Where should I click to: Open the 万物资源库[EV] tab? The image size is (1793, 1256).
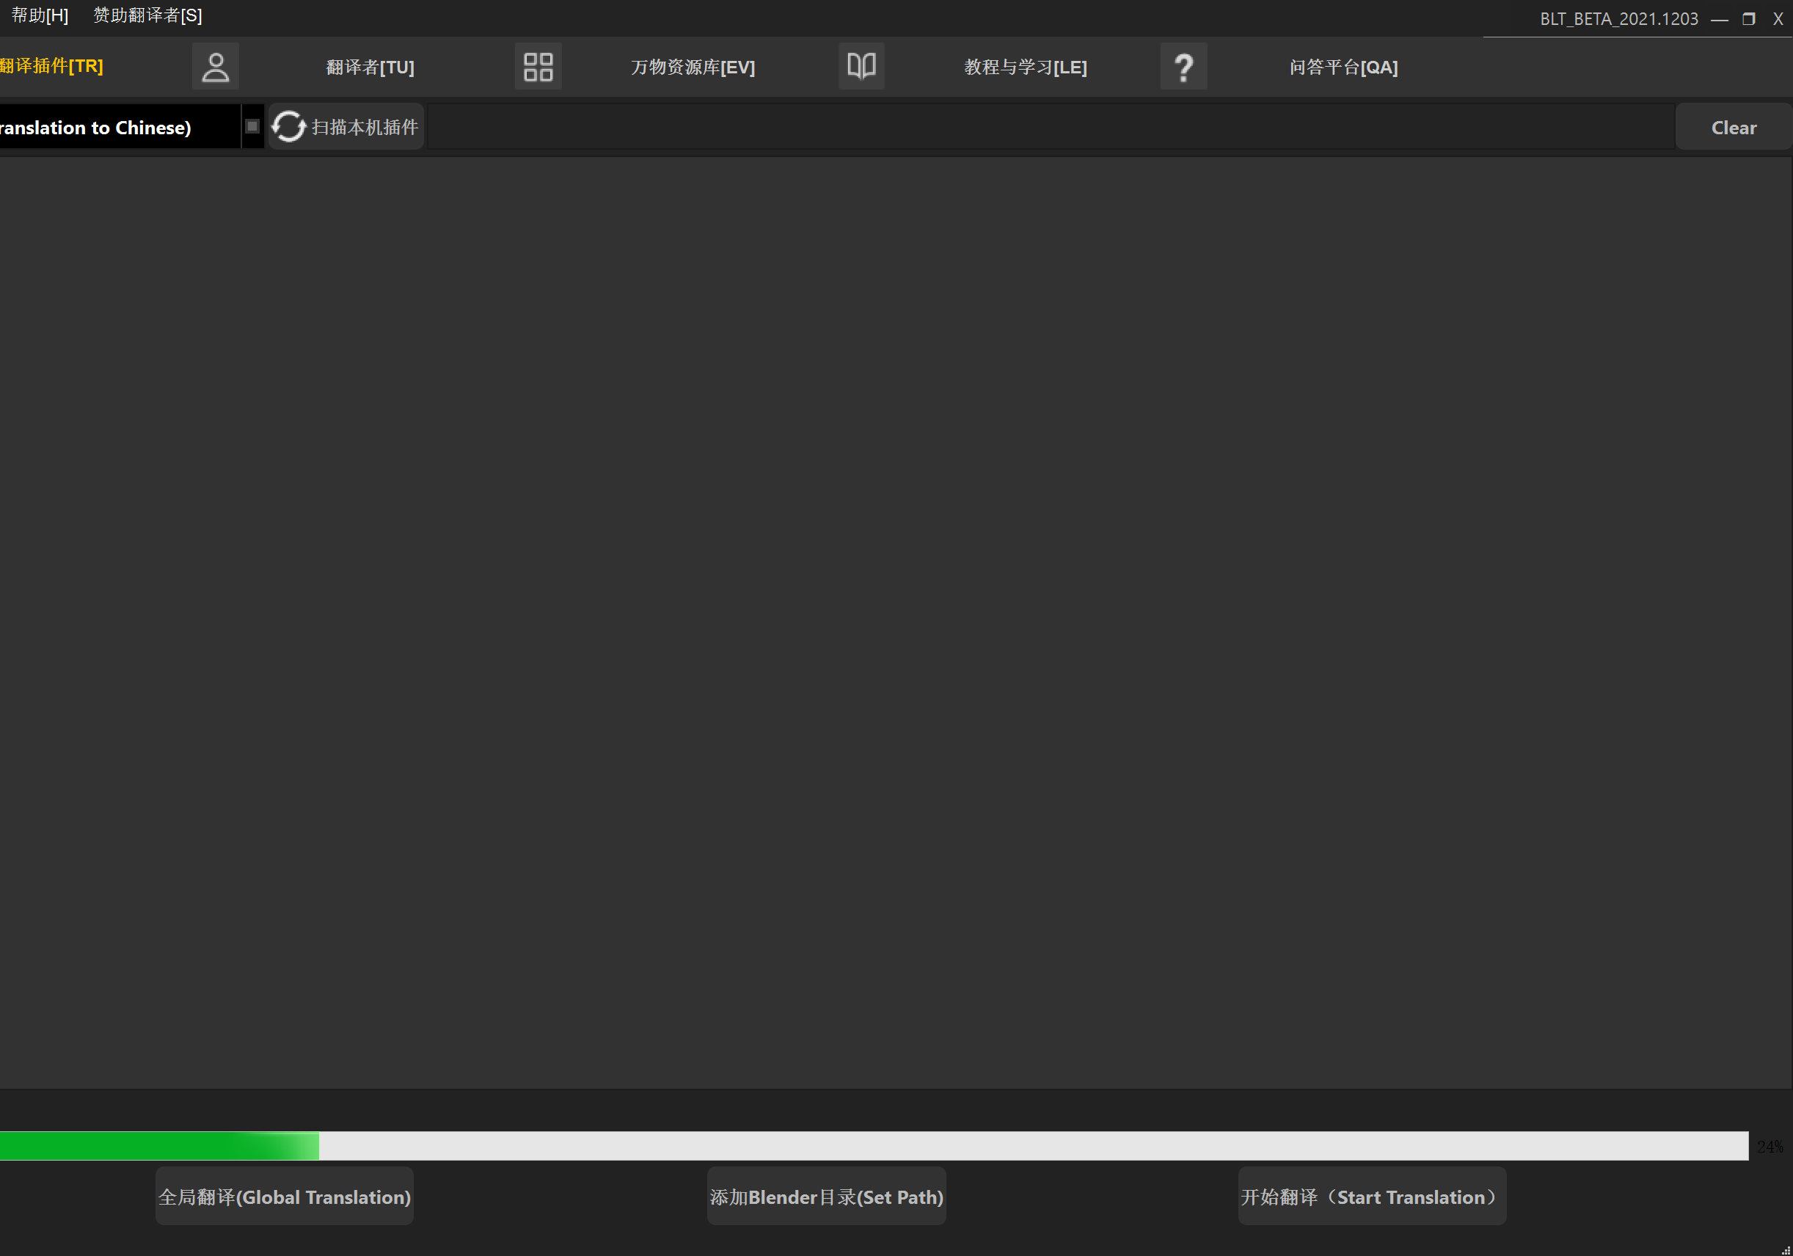coord(693,67)
